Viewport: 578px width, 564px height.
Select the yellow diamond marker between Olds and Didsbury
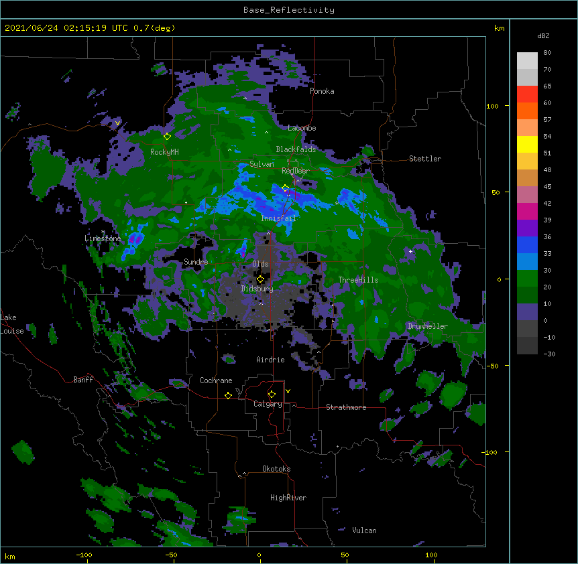coord(260,279)
